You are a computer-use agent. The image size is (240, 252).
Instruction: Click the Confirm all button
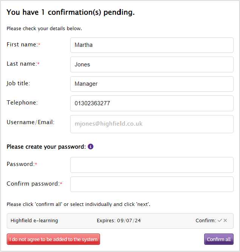pyautogui.click(x=218, y=239)
